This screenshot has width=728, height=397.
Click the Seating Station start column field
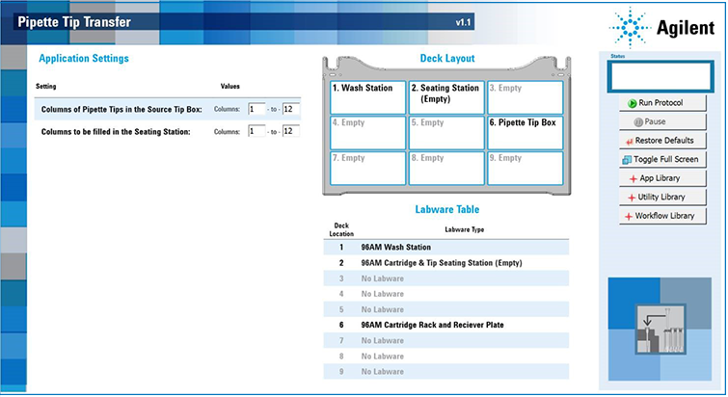[256, 131]
